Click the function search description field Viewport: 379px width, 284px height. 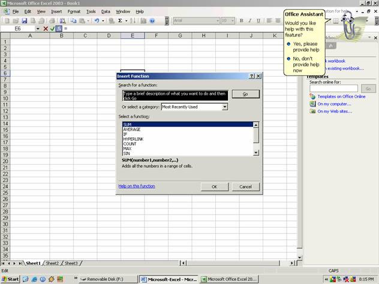[x=175, y=96]
